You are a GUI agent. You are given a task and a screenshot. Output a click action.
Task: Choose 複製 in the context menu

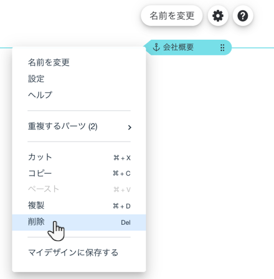pyautogui.click(x=79, y=206)
